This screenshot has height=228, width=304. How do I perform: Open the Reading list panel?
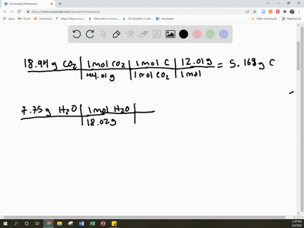291,18
